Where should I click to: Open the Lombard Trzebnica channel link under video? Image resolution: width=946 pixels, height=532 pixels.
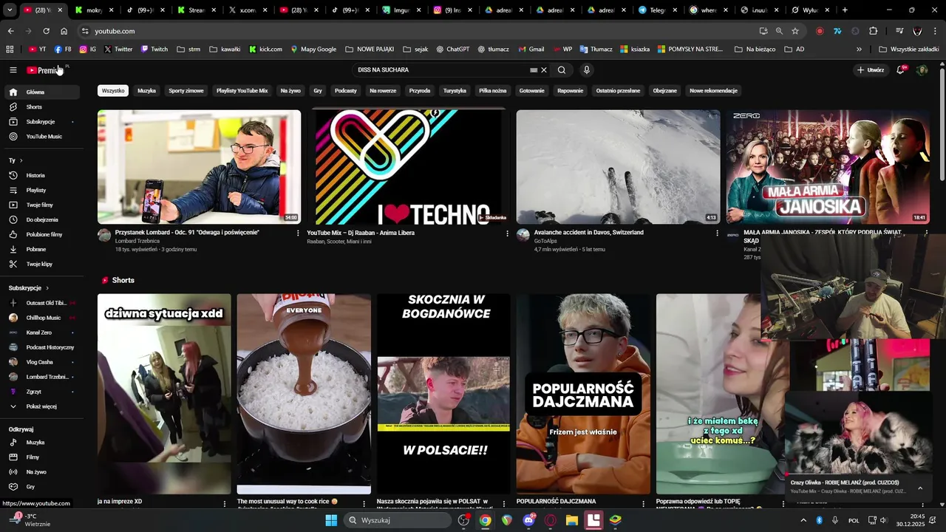(x=137, y=241)
